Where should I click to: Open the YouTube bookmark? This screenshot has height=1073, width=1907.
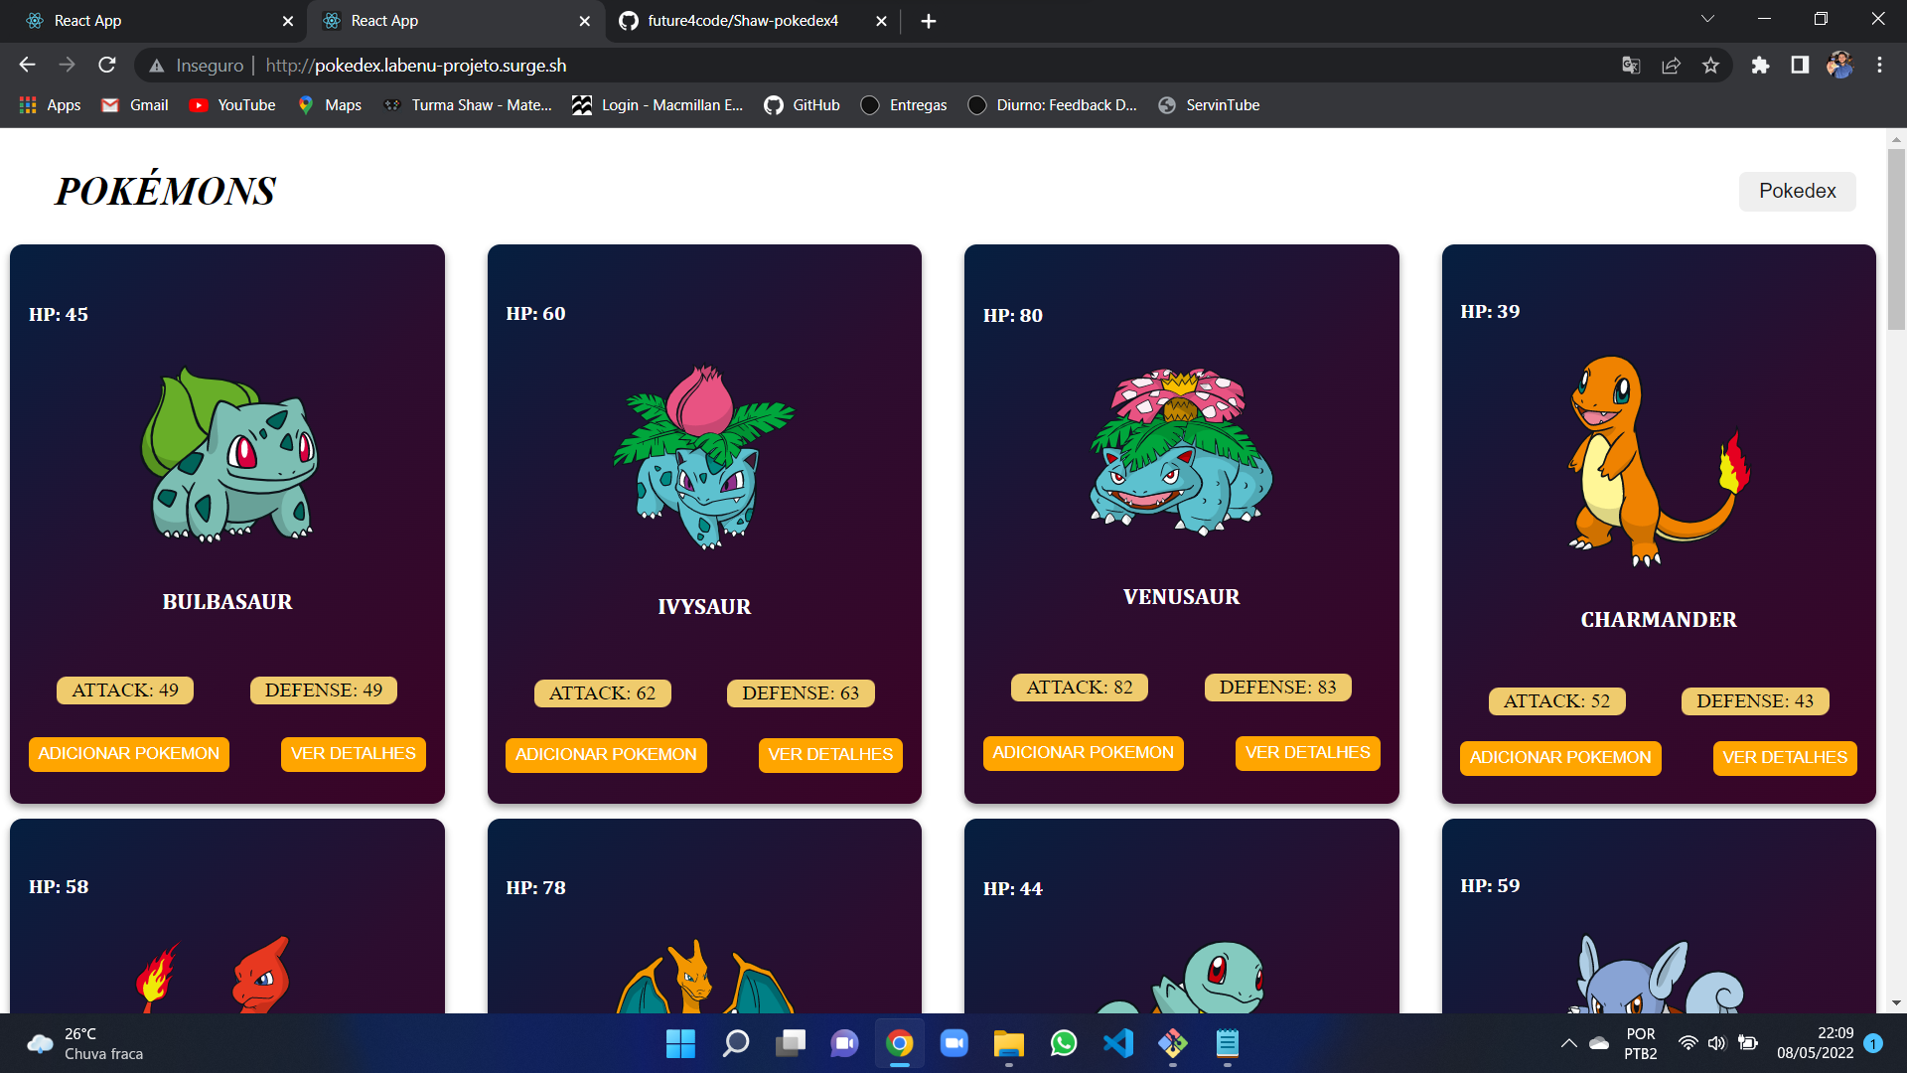click(230, 104)
